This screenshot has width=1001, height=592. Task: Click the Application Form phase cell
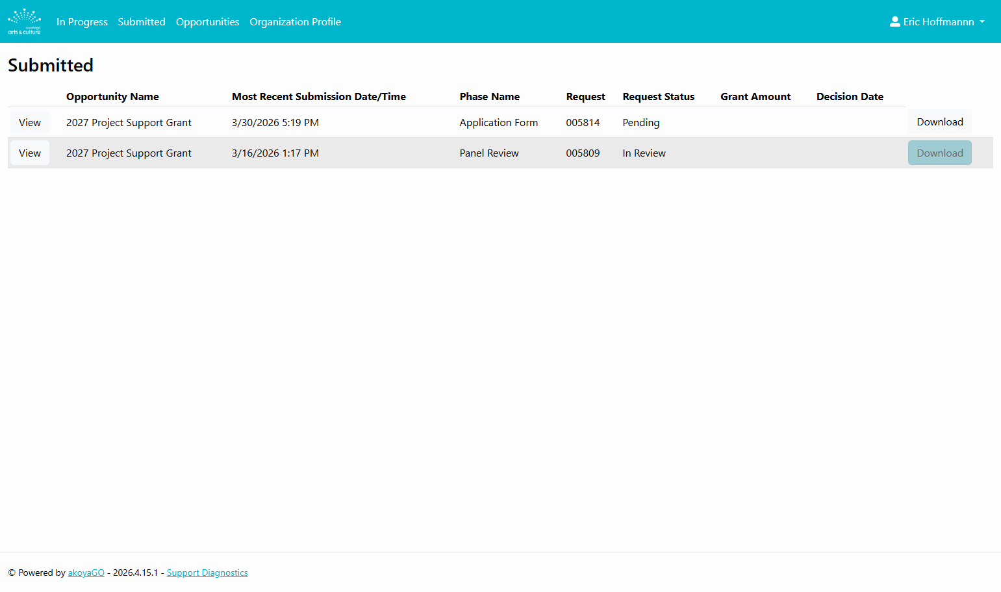499,122
